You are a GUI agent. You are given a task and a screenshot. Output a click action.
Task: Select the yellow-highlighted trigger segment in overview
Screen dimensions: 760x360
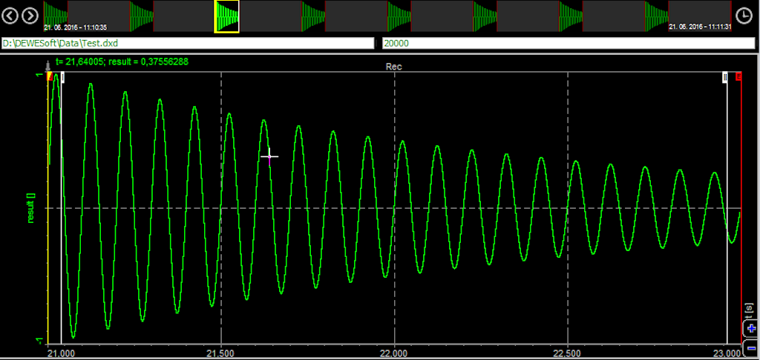point(227,16)
